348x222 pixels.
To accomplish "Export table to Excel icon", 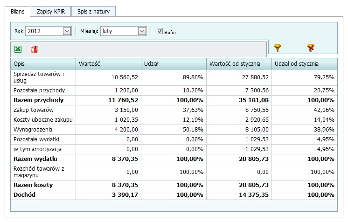I will point(18,49).
